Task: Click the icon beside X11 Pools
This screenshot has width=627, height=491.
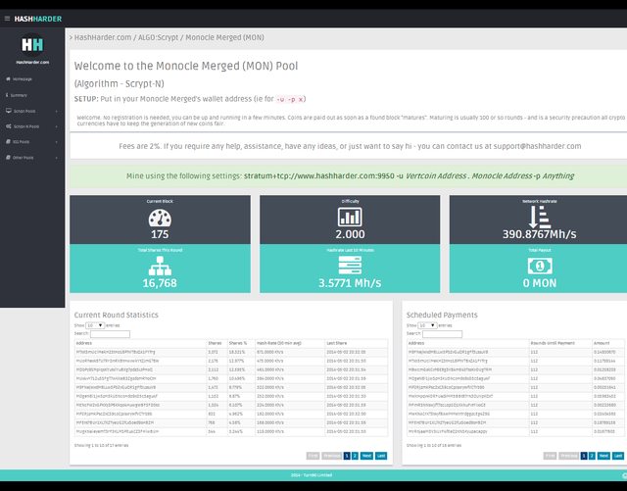Action: [x=8, y=141]
